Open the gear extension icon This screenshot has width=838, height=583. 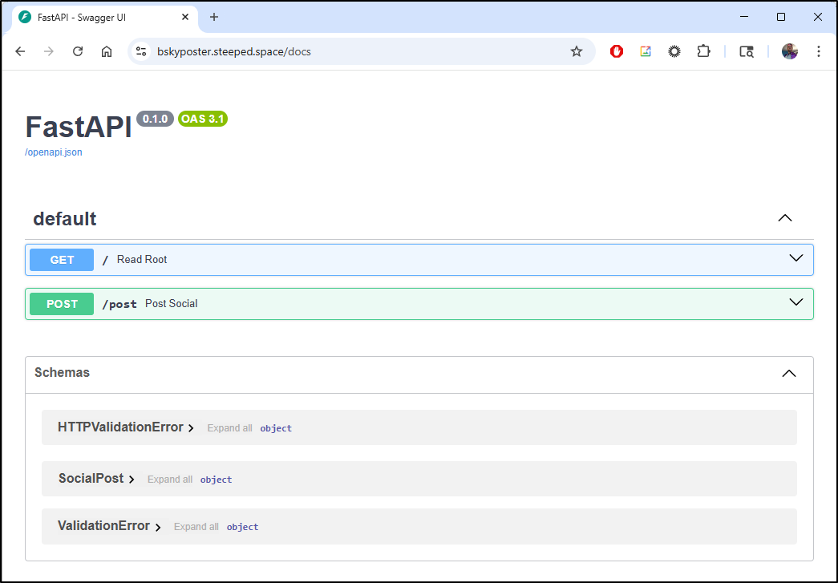pos(674,51)
